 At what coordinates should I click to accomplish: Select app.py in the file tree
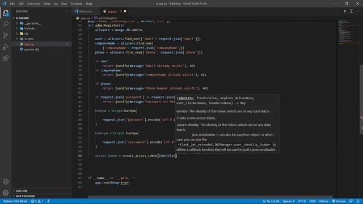41,44
